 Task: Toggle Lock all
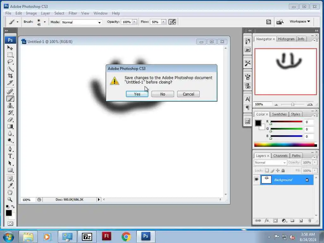[x=283, y=171]
